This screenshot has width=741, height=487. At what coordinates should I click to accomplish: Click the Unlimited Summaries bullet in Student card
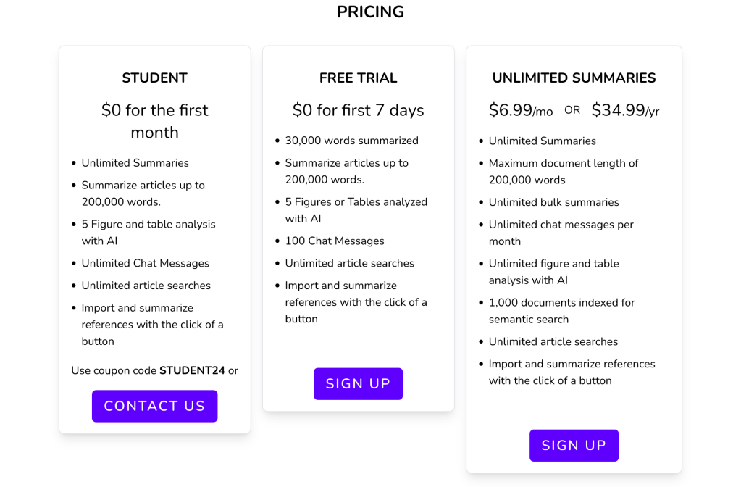[135, 162]
